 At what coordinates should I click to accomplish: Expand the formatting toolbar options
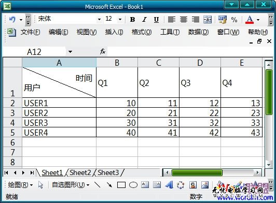(271, 20)
